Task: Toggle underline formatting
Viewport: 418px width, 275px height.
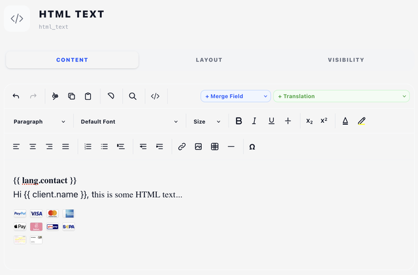Action: [x=272, y=121]
